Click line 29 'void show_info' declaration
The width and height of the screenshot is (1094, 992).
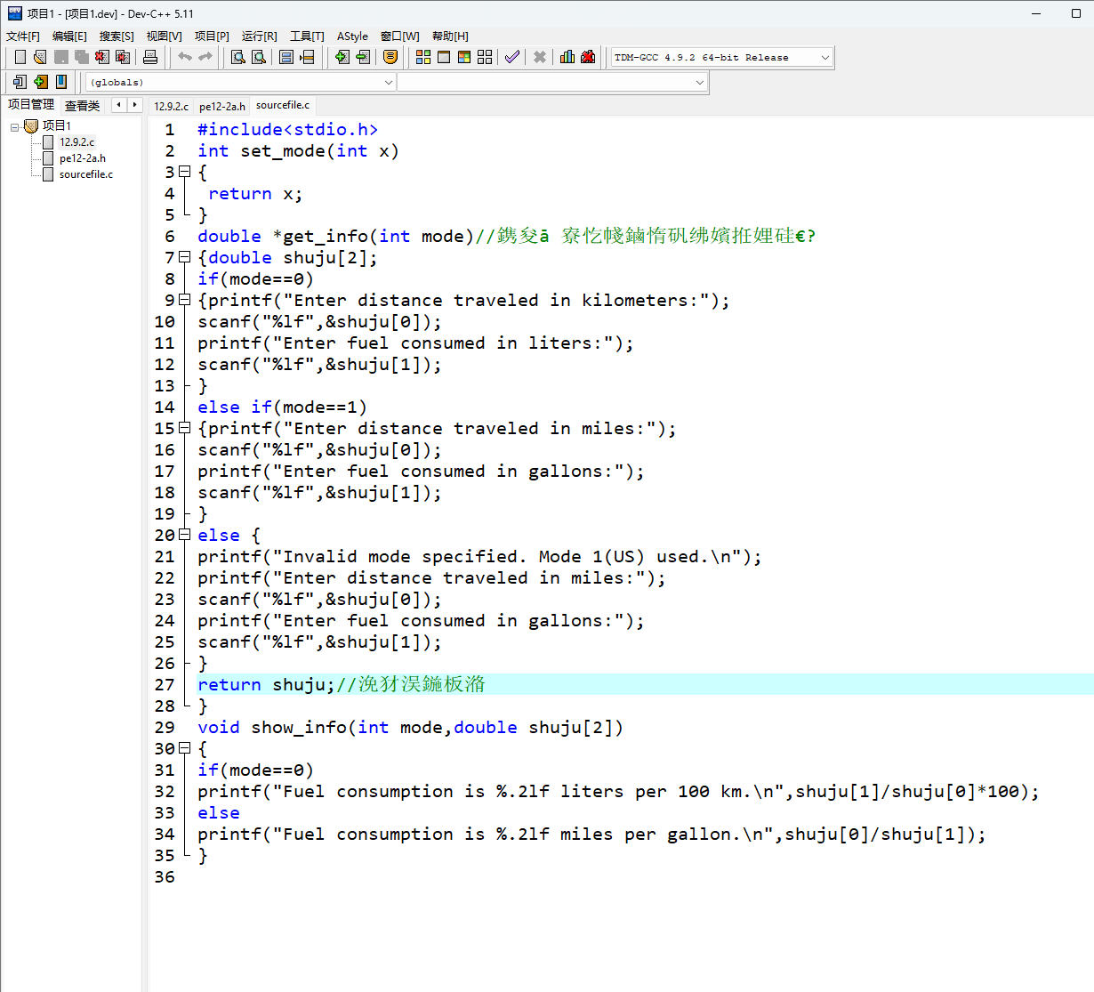pos(410,727)
